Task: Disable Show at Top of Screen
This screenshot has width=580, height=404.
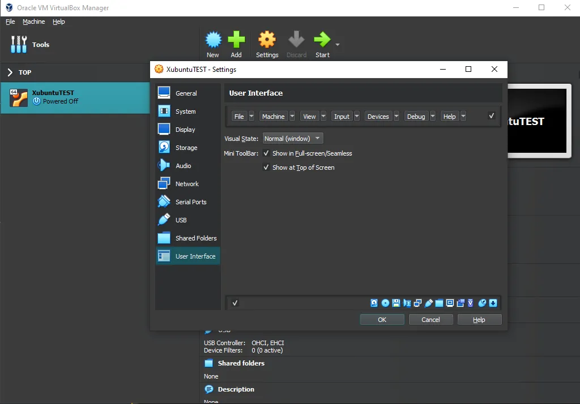Action: 266,167
